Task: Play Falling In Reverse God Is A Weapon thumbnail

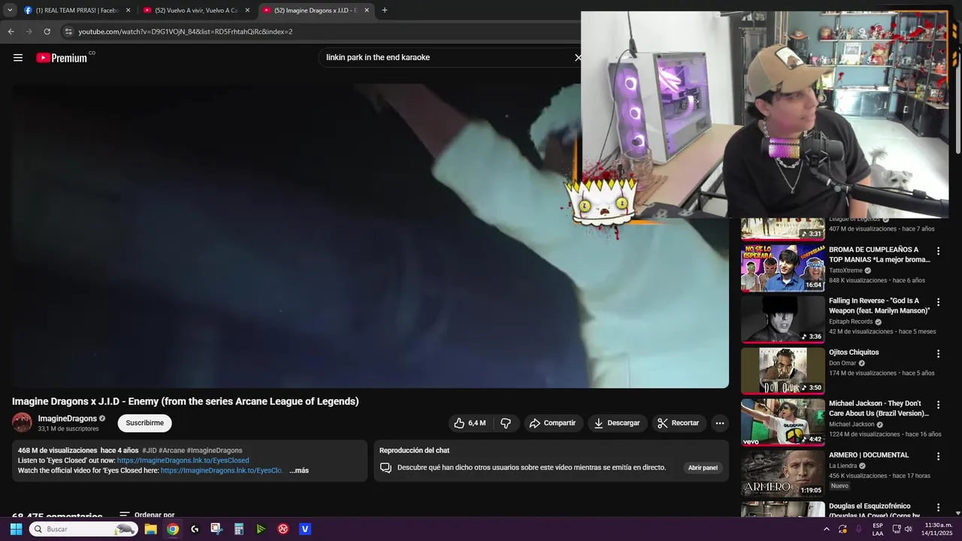Action: (x=782, y=319)
